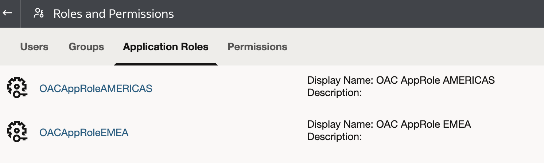Switch to the Groups tab

86,47
